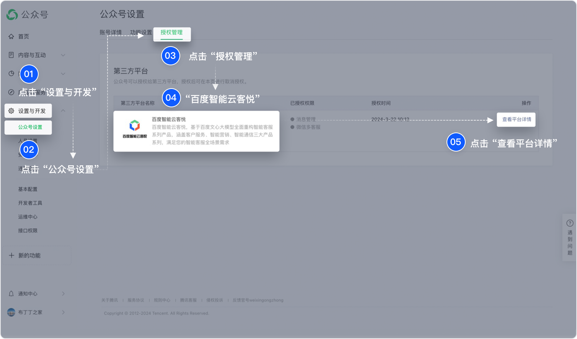577x339 pixels.
Task: Click the 关于腾讯 footer link
Action: (109, 300)
